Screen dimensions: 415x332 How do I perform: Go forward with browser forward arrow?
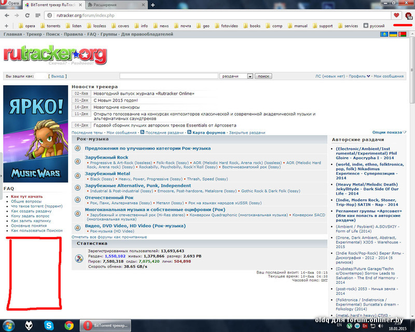coord(17,16)
